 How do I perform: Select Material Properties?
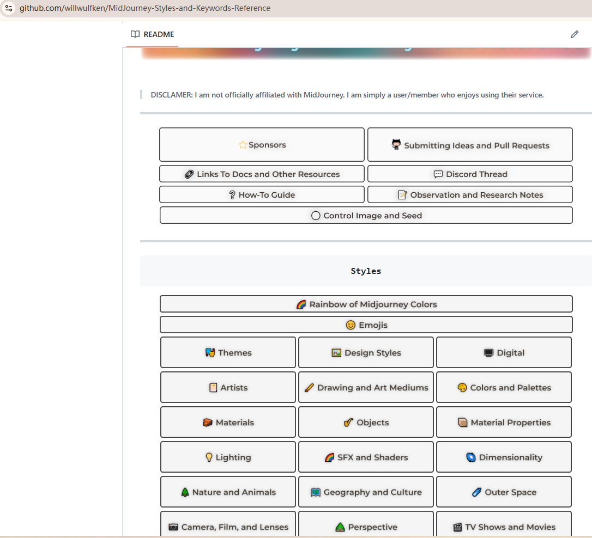pos(504,422)
